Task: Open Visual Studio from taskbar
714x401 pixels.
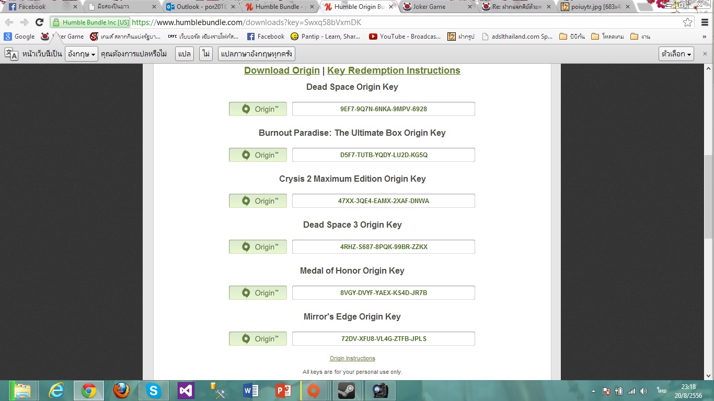Action: [x=186, y=391]
